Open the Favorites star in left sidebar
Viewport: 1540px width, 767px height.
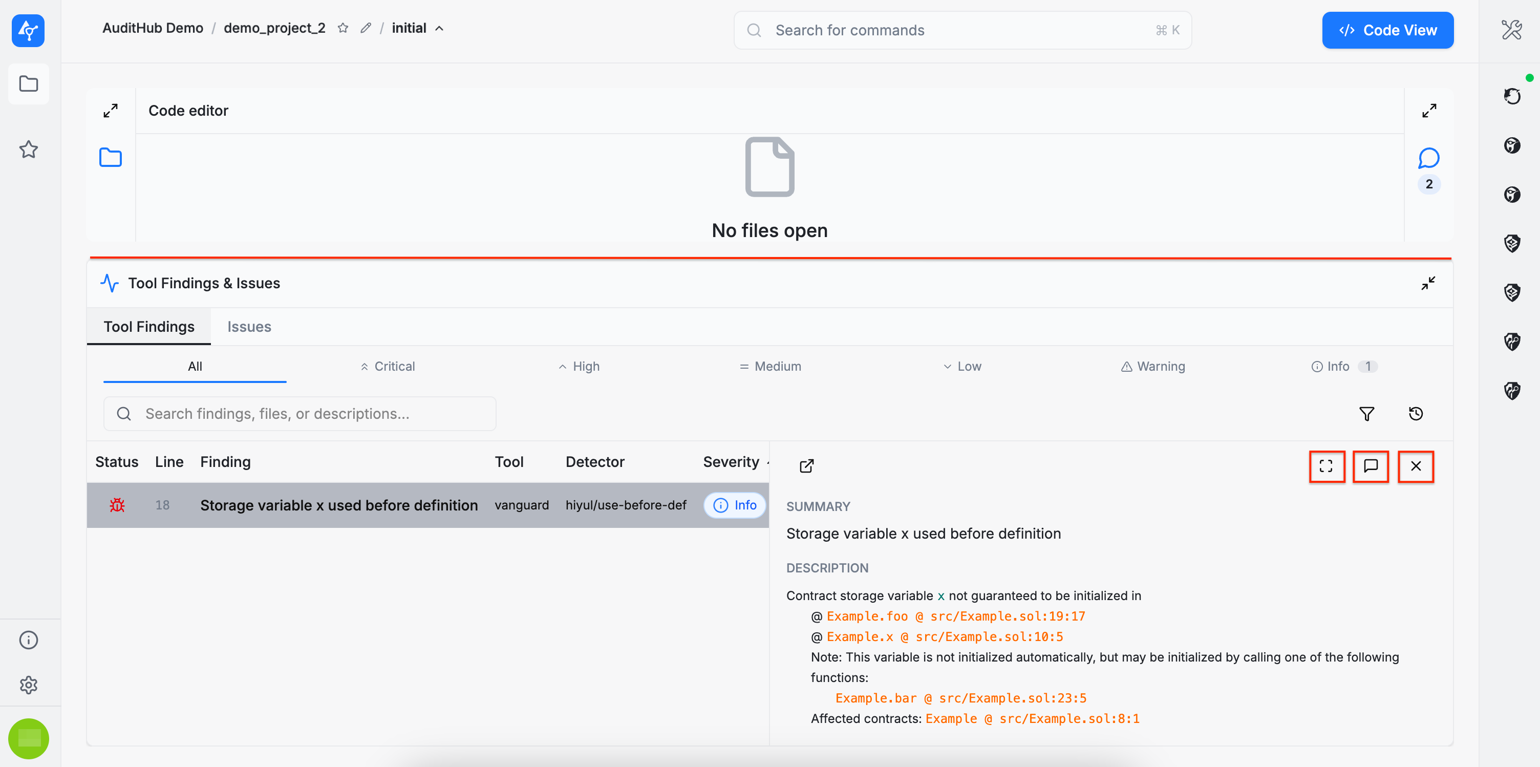[29, 149]
